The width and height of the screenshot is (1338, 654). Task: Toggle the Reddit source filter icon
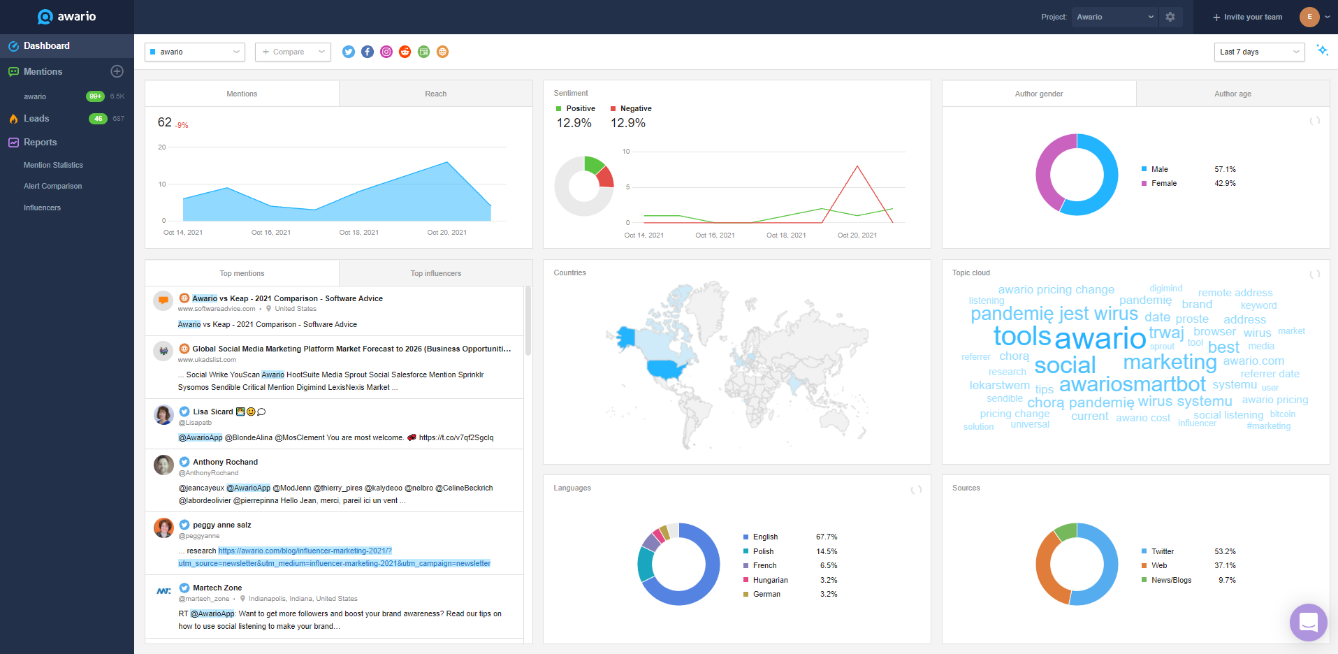[x=405, y=52]
